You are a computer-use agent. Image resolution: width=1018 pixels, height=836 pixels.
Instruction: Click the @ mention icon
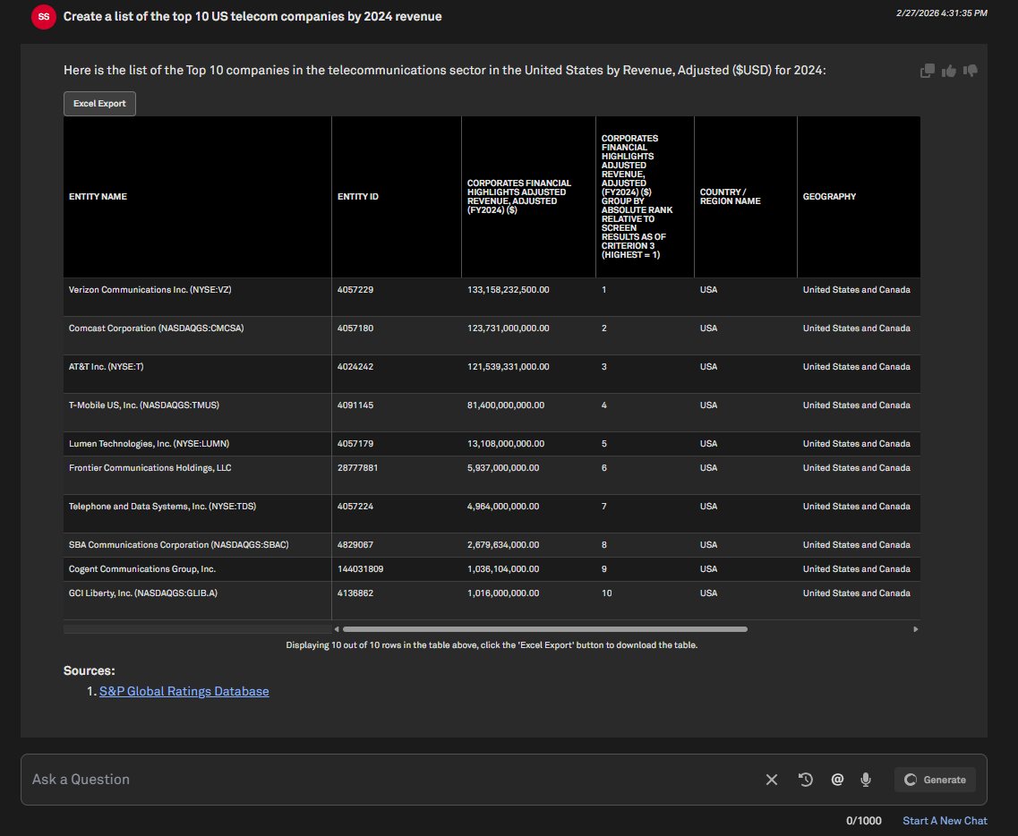point(837,780)
